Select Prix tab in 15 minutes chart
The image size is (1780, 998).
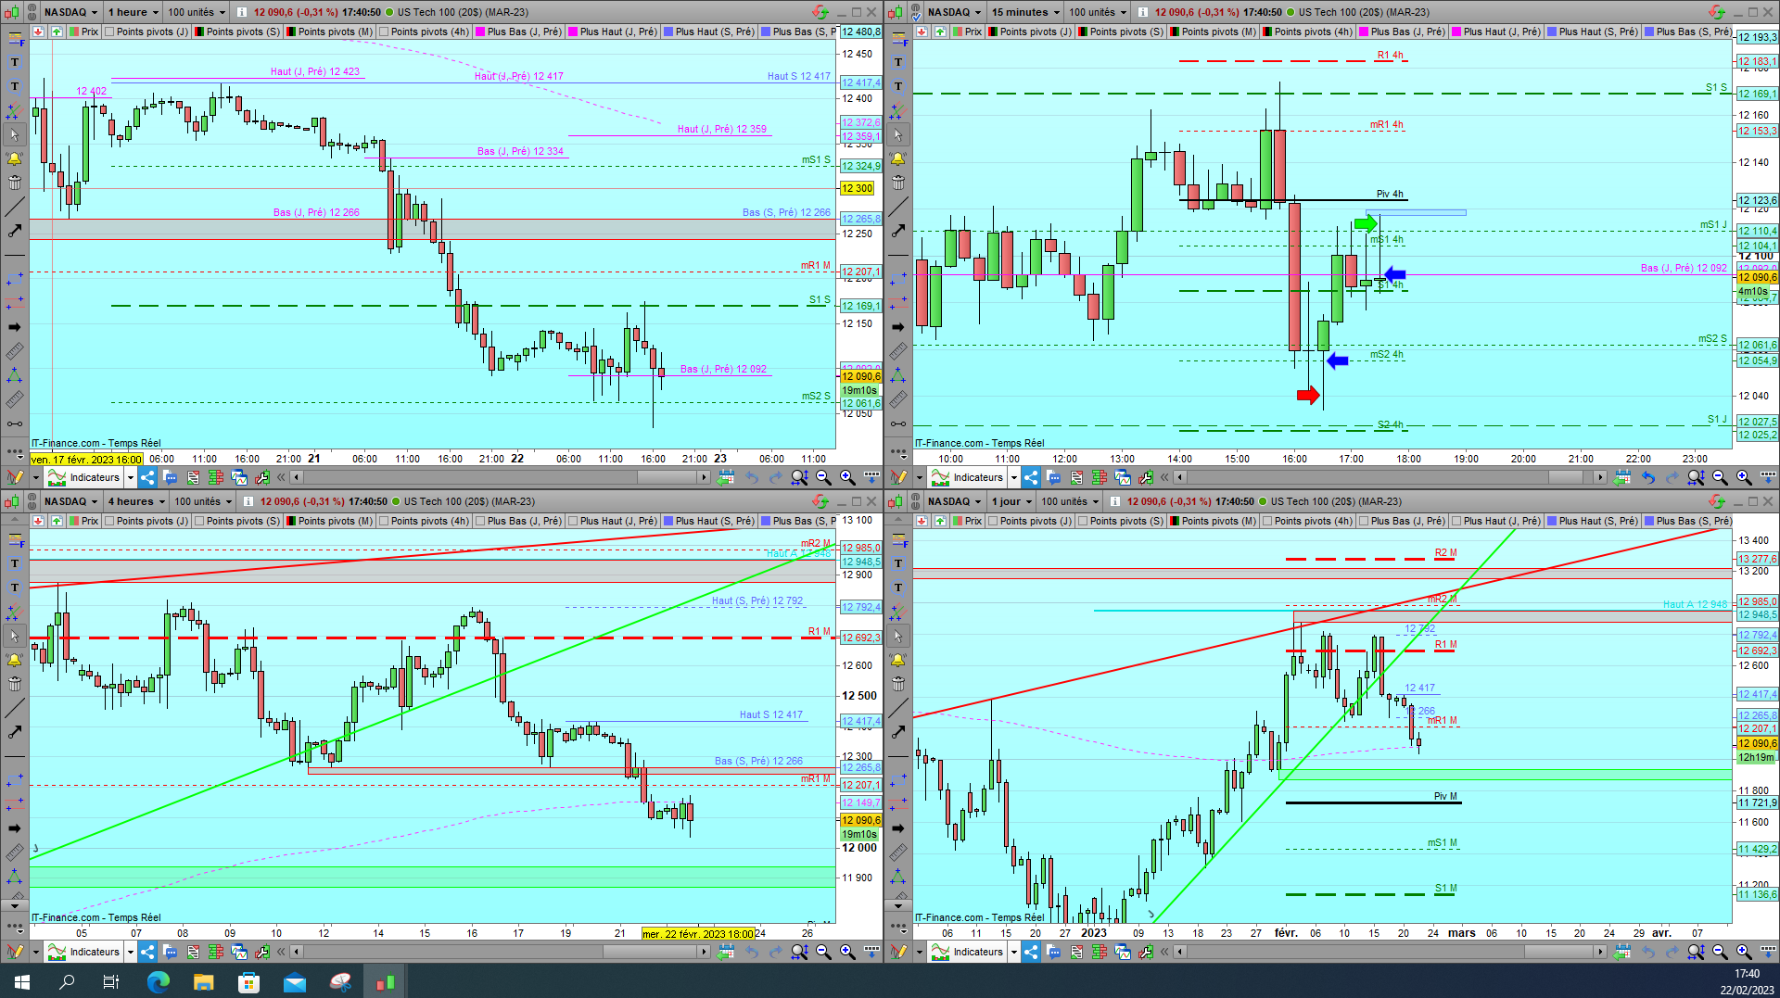(x=966, y=32)
